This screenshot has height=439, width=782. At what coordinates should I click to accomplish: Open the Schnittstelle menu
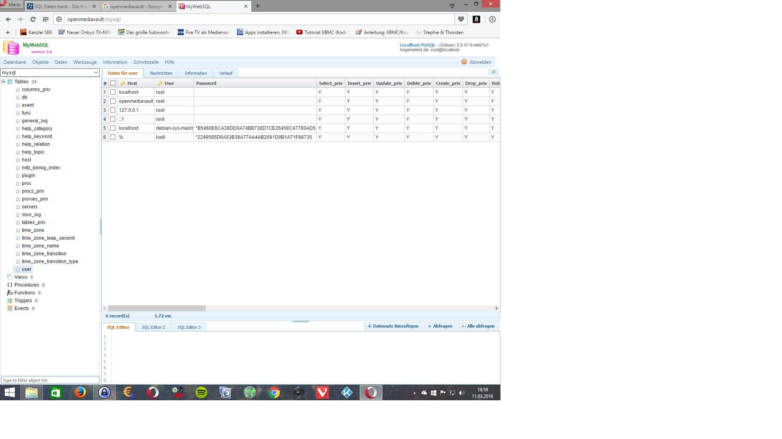click(146, 62)
